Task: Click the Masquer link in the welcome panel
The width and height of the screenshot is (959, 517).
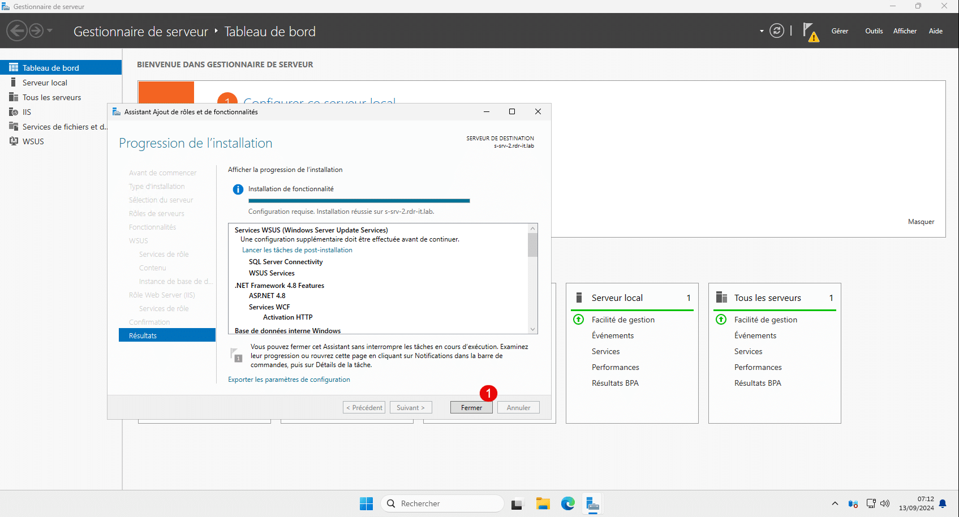Action: (921, 222)
